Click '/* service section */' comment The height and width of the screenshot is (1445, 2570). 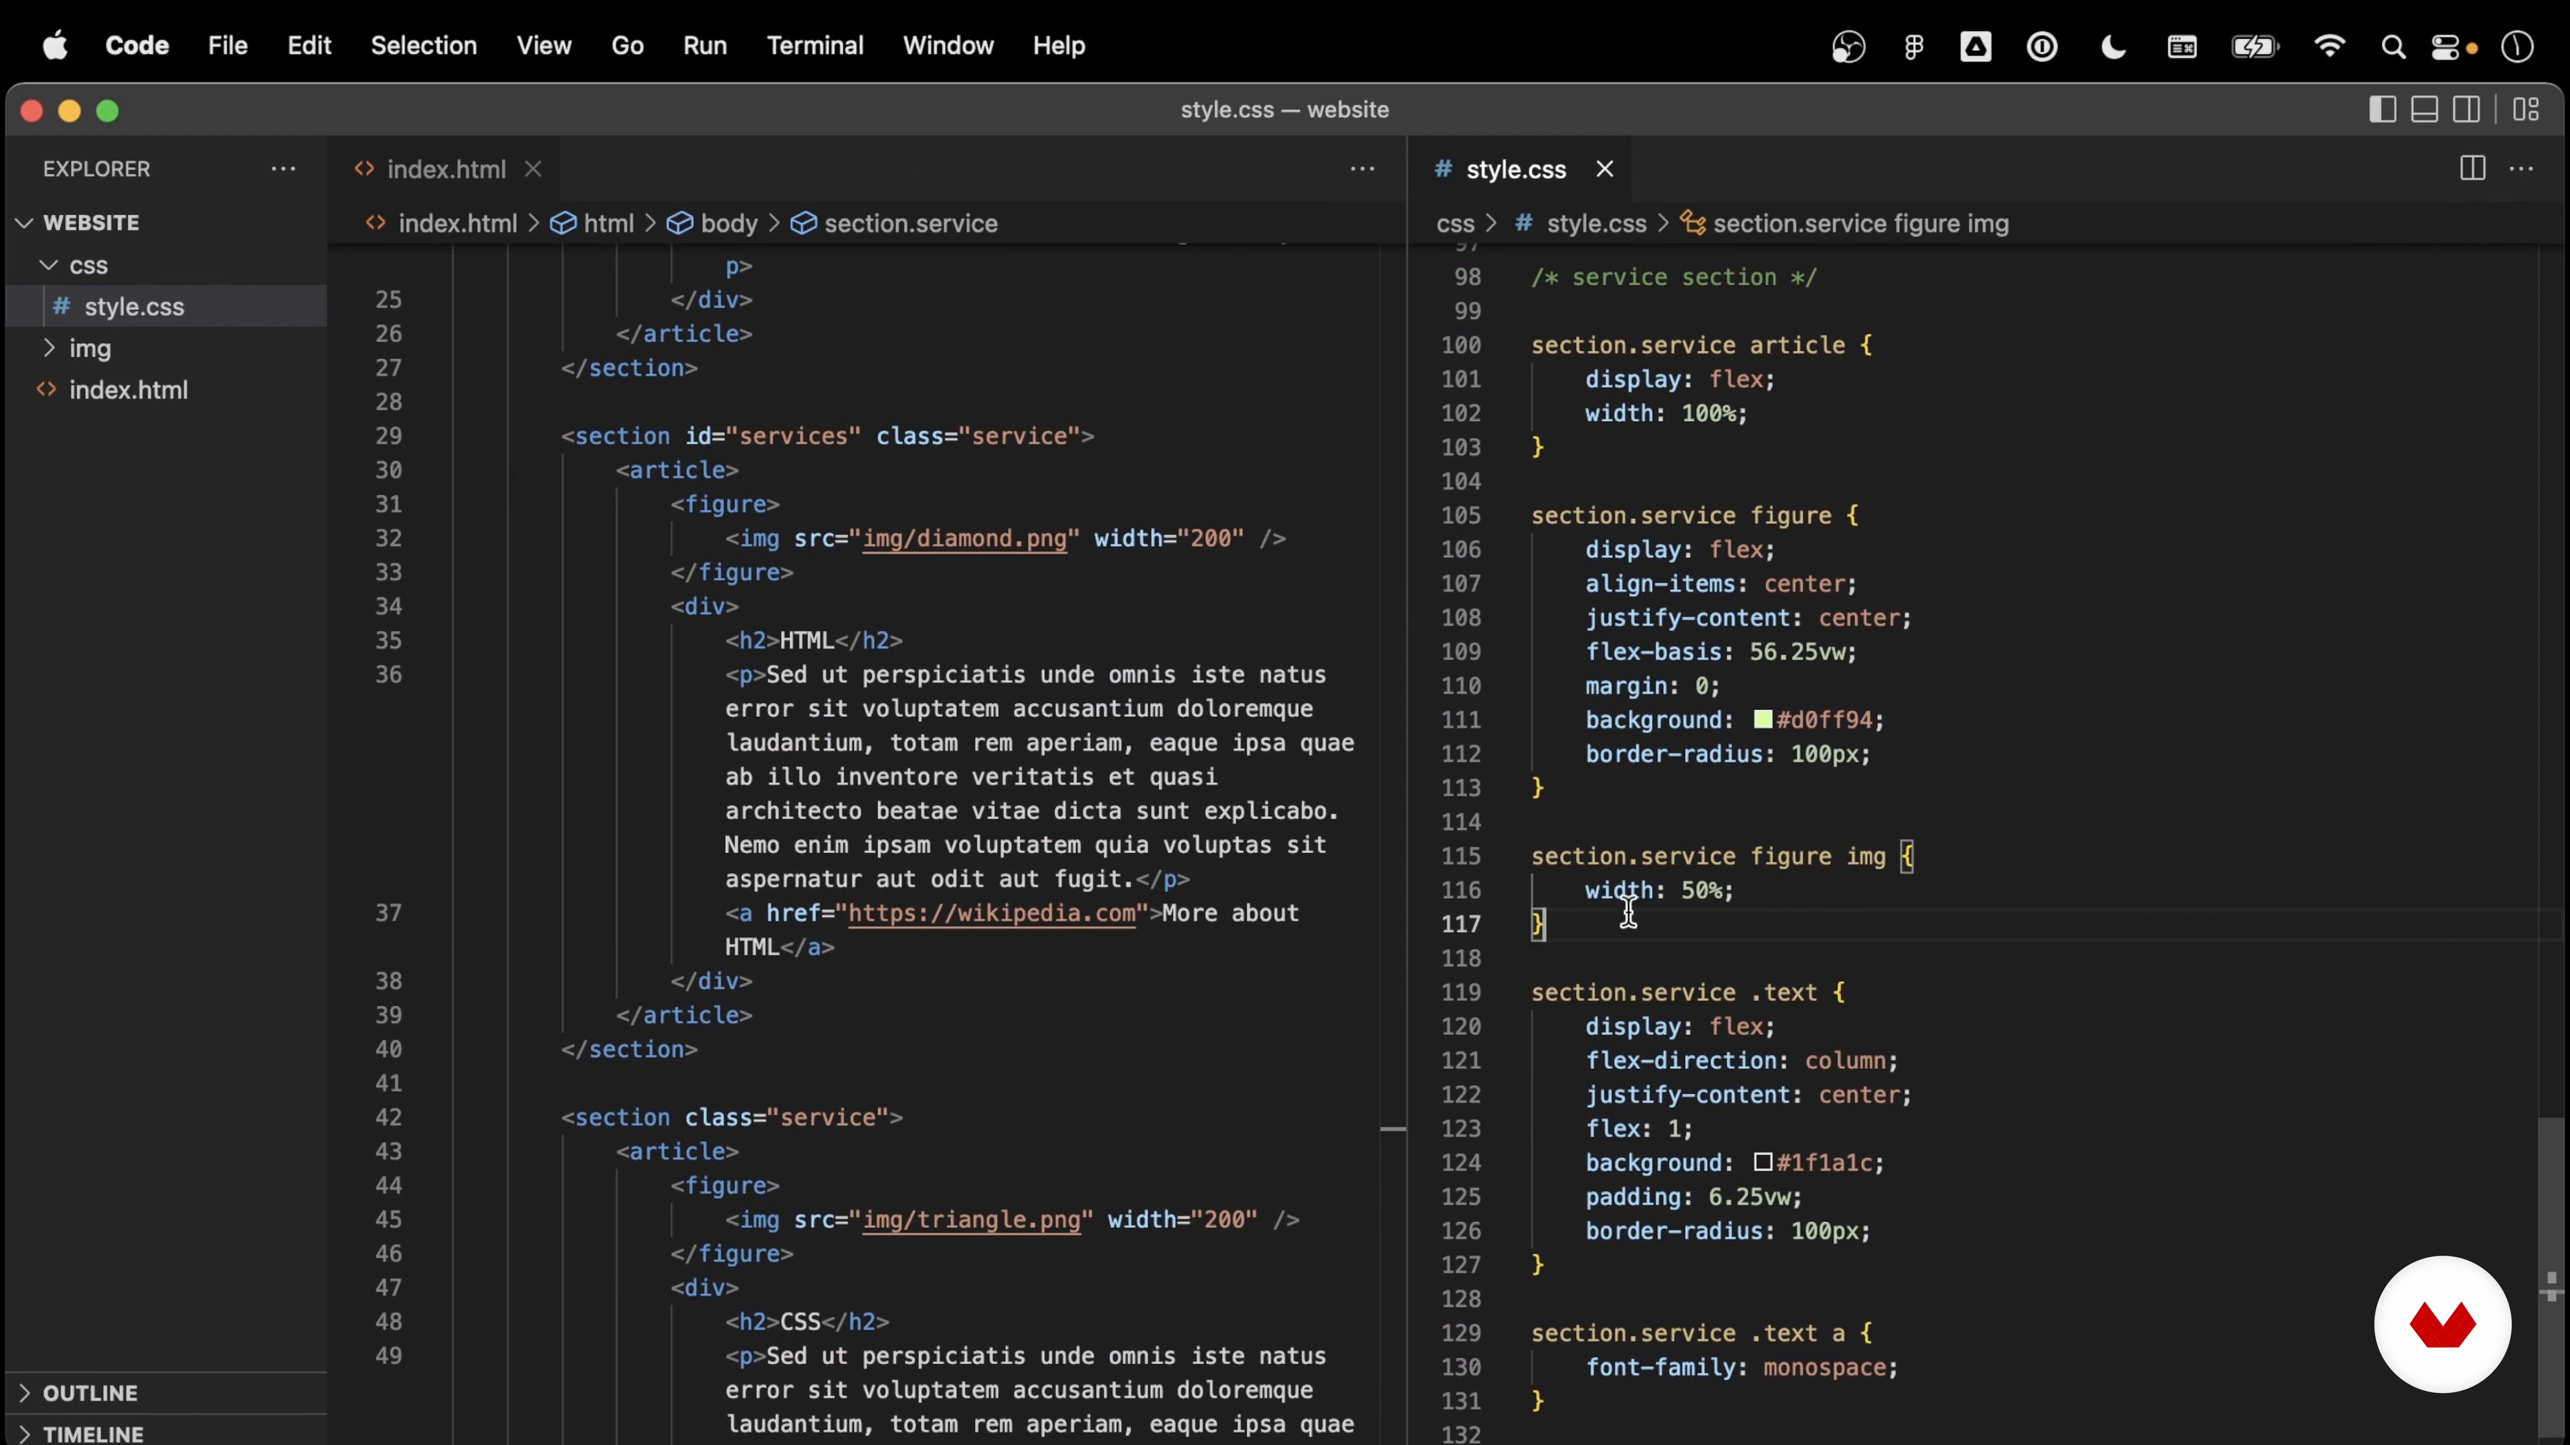point(1674,277)
